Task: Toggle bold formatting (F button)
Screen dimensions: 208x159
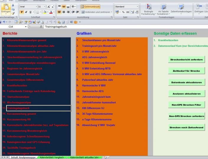Action: (22, 12)
